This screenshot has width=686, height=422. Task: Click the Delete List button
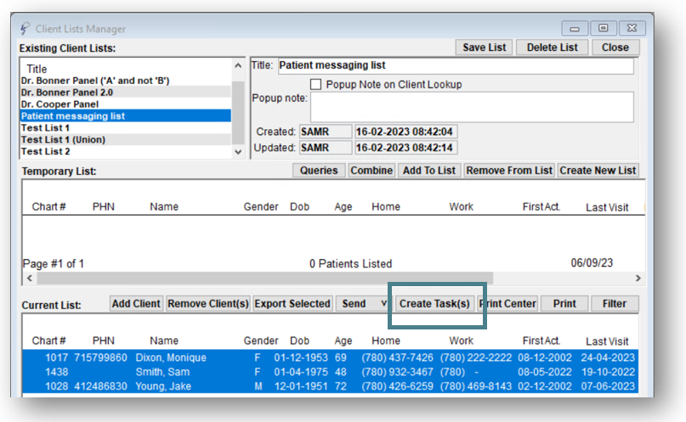click(553, 48)
